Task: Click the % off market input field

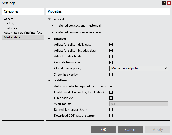Action: [x=139, y=104]
